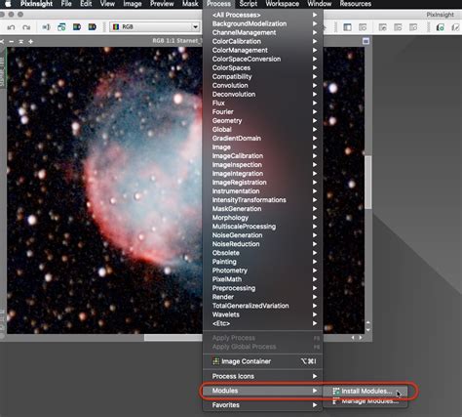
Task: Select ColorSpaces in the Process menu
Action: (262, 67)
